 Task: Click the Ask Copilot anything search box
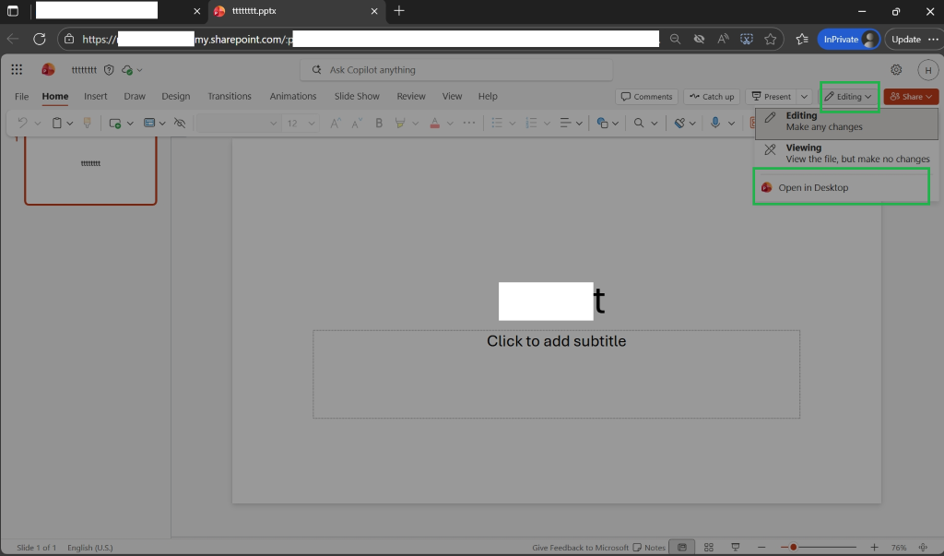(456, 70)
